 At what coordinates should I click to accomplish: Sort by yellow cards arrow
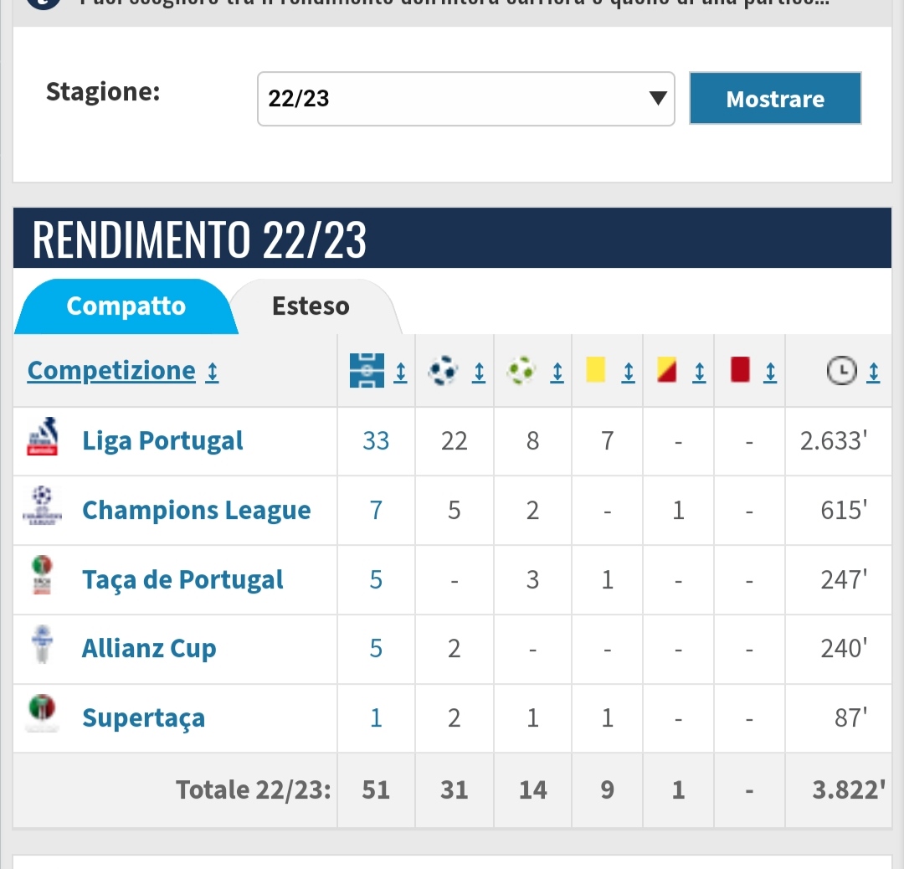(629, 372)
